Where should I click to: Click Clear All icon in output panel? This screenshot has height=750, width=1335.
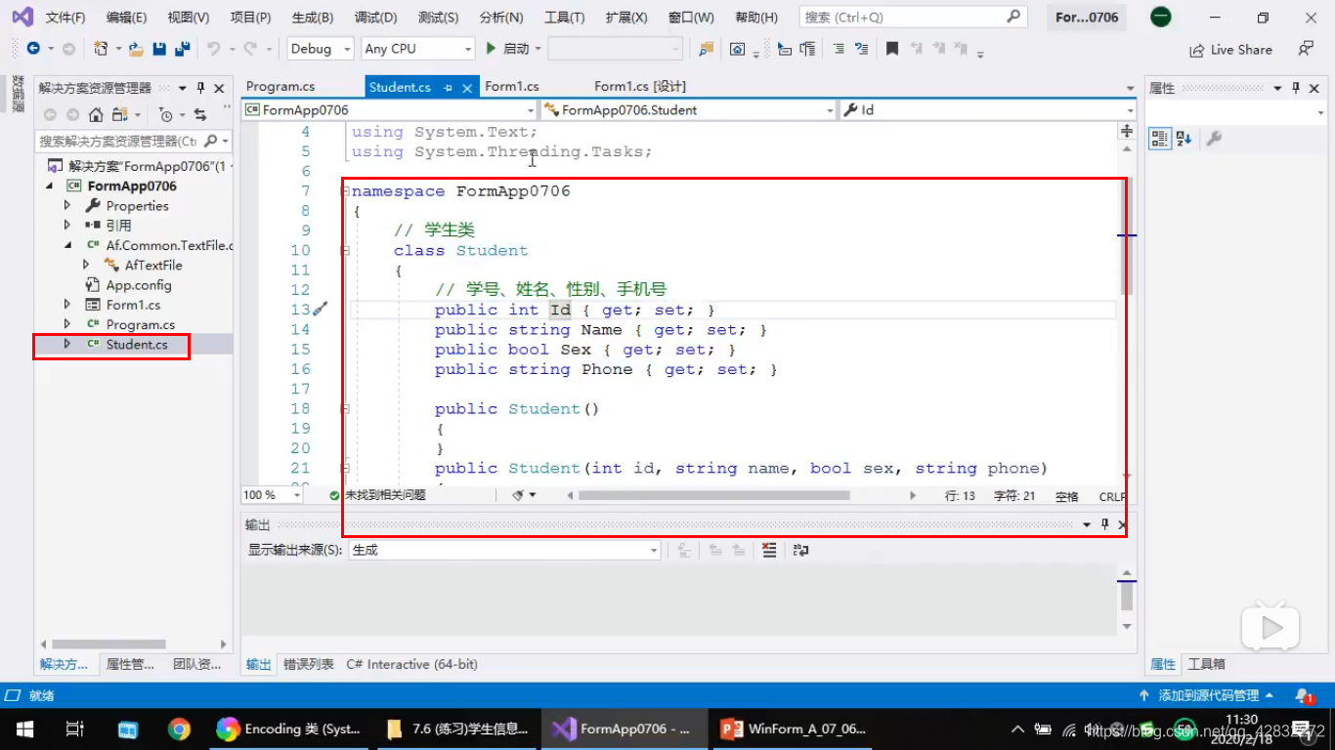point(769,550)
